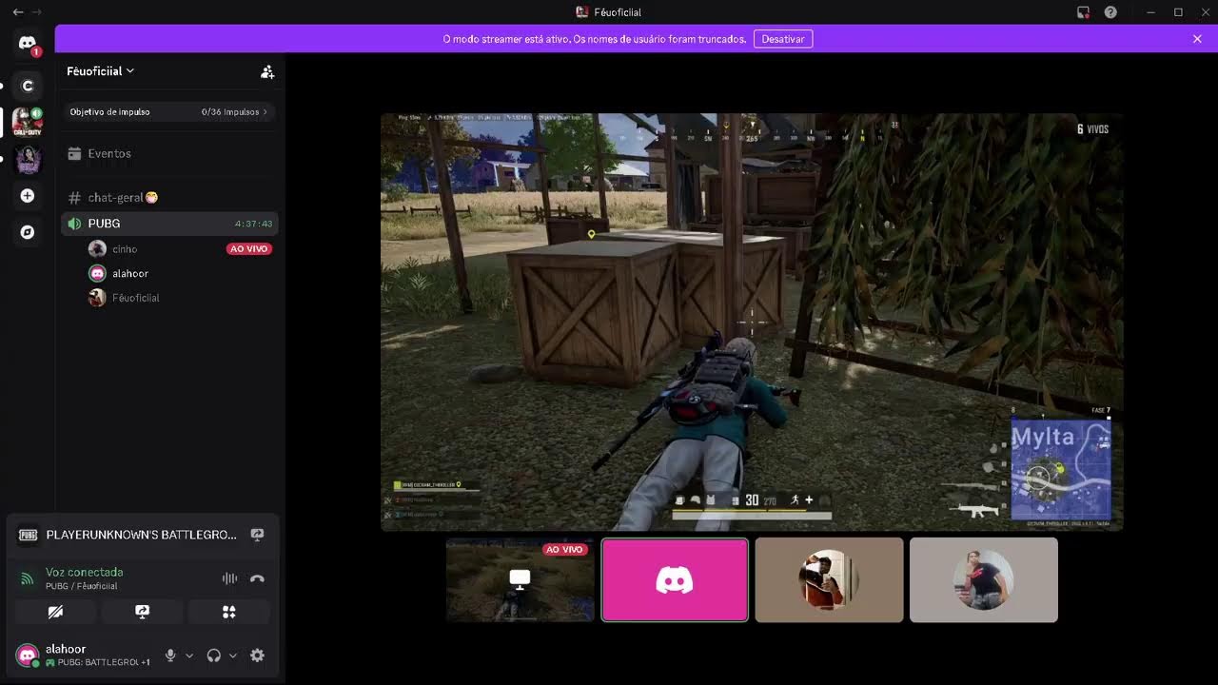Click the Eventos calendar icon
The height and width of the screenshot is (685, 1218).
tap(74, 153)
